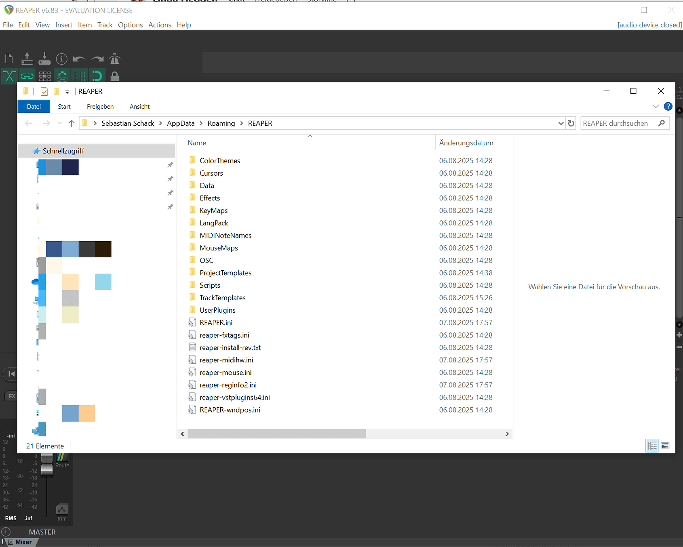The height and width of the screenshot is (547, 683).
Task: Toggle grid lines icon
Action: coord(80,76)
